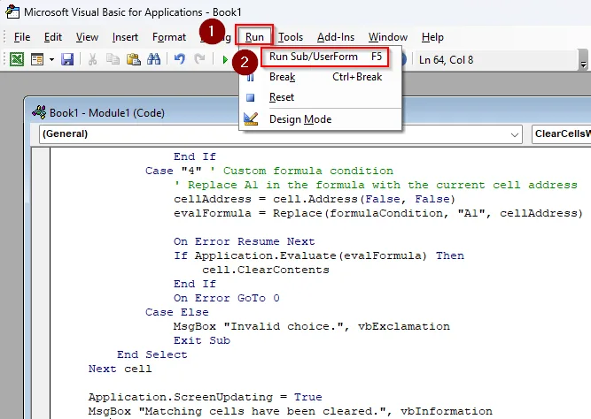Open the Format menu
The width and height of the screenshot is (591, 419).
tap(169, 37)
